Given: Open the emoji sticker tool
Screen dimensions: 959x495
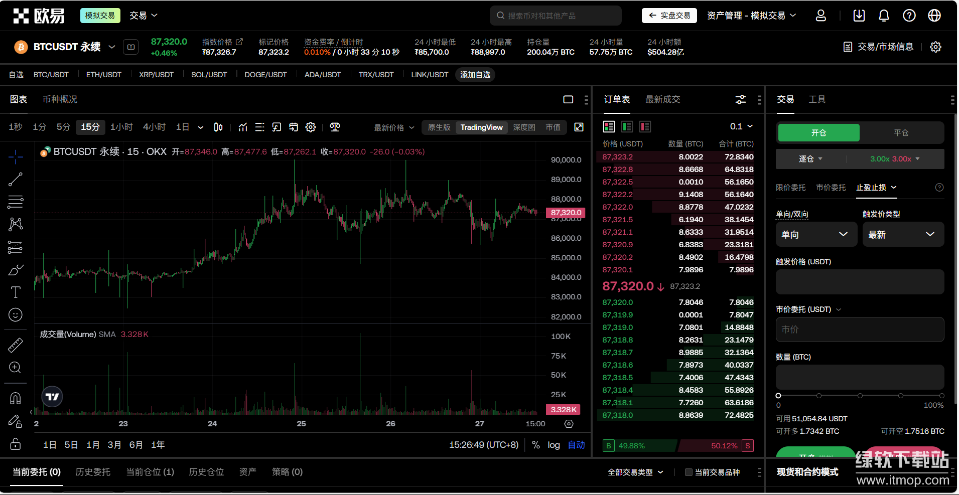Looking at the screenshot, I should coord(16,315).
